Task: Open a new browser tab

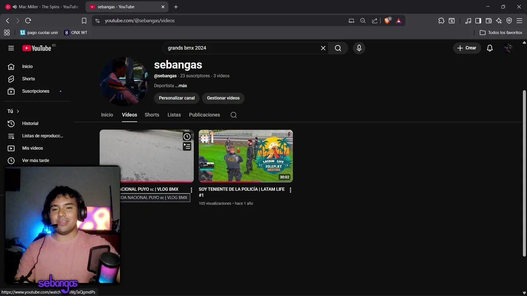Action: (176, 7)
